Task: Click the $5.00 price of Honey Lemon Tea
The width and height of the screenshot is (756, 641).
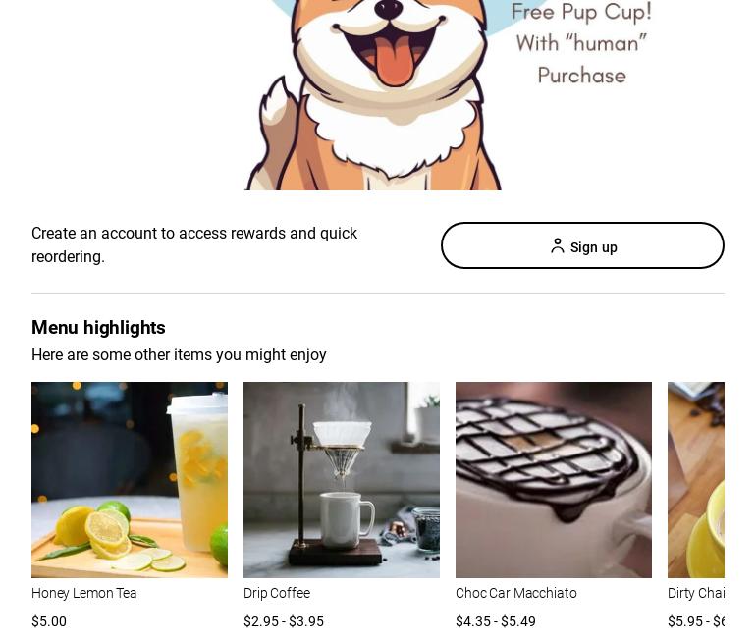Action: tap(49, 621)
